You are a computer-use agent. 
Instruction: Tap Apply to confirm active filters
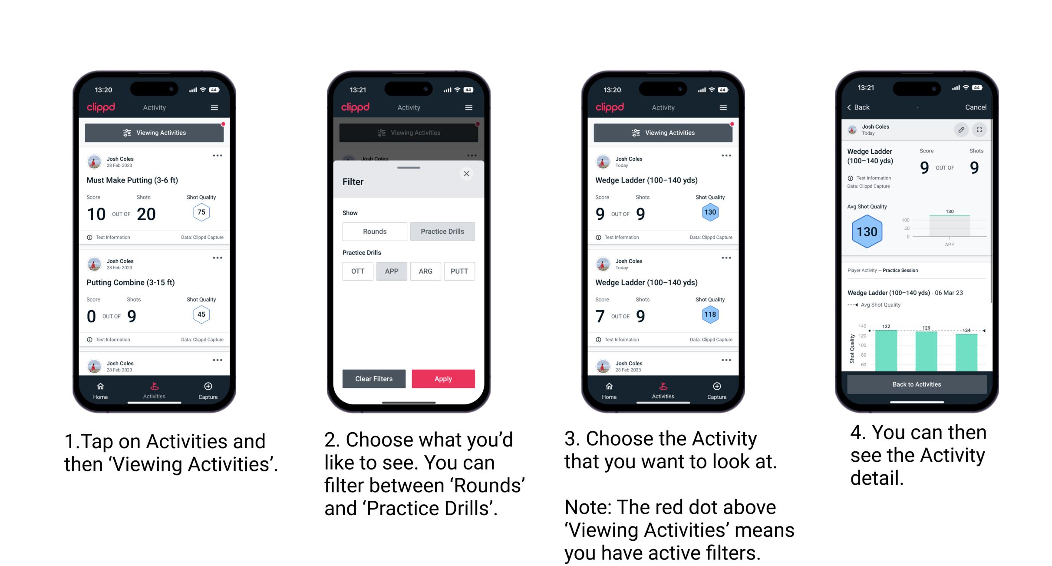tap(442, 378)
